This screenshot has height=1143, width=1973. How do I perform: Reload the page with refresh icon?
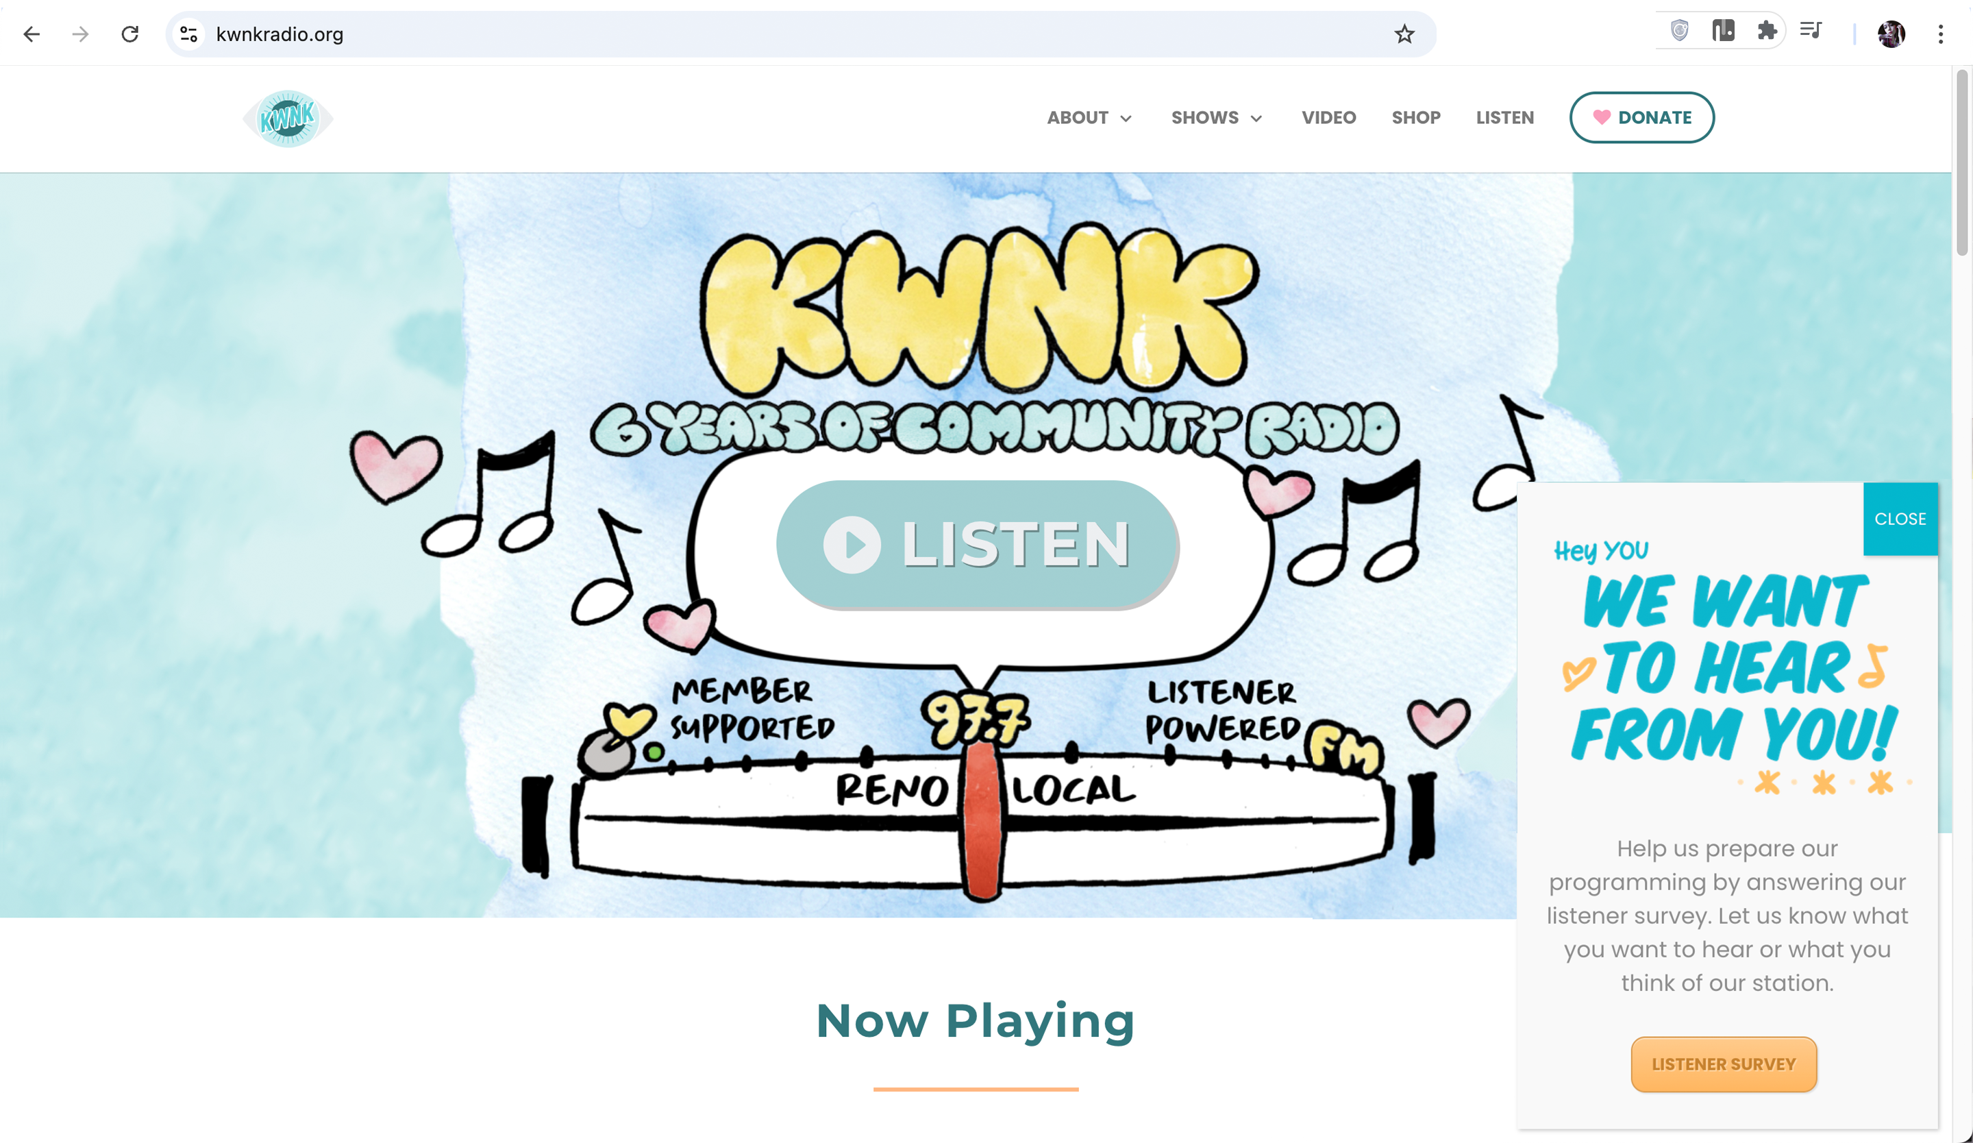click(130, 34)
